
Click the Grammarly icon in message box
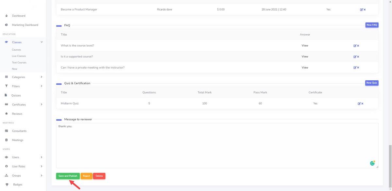tap(372, 163)
